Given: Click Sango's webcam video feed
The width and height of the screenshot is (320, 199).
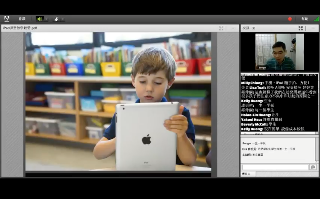Looking at the screenshot, I should [x=280, y=52].
